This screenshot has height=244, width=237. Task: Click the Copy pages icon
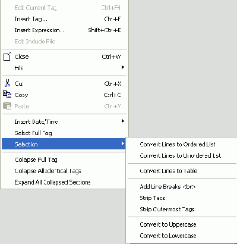click(x=7, y=94)
